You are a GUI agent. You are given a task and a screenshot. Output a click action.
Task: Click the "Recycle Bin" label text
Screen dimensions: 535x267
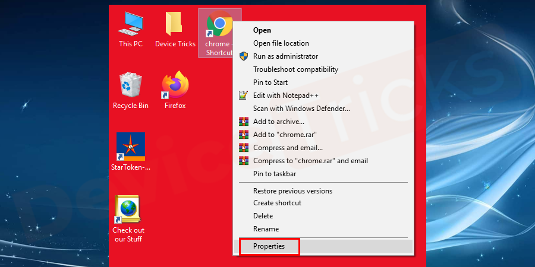pos(131,106)
